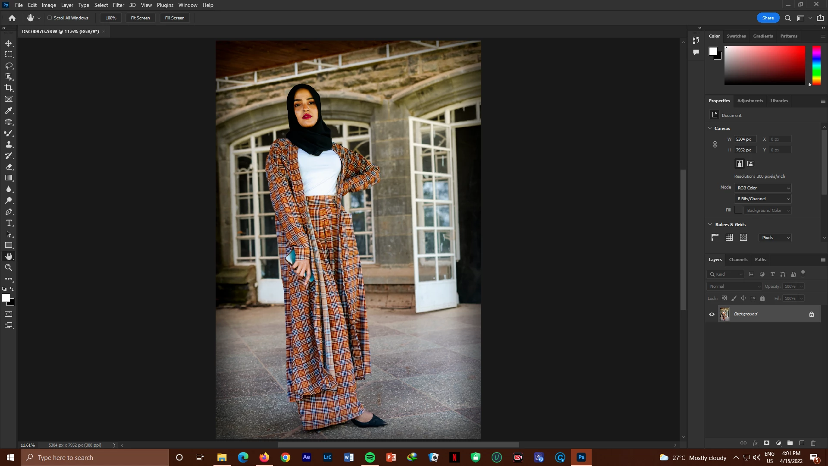The image size is (828, 466).
Task: Hide the Background layer visibility eye
Action: (x=712, y=314)
